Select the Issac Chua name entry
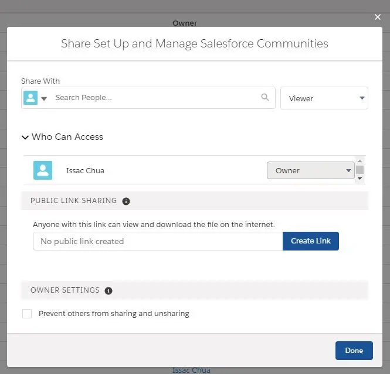This screenshot has width=390, height=374. pyautogui.click(x=85, y=171)
